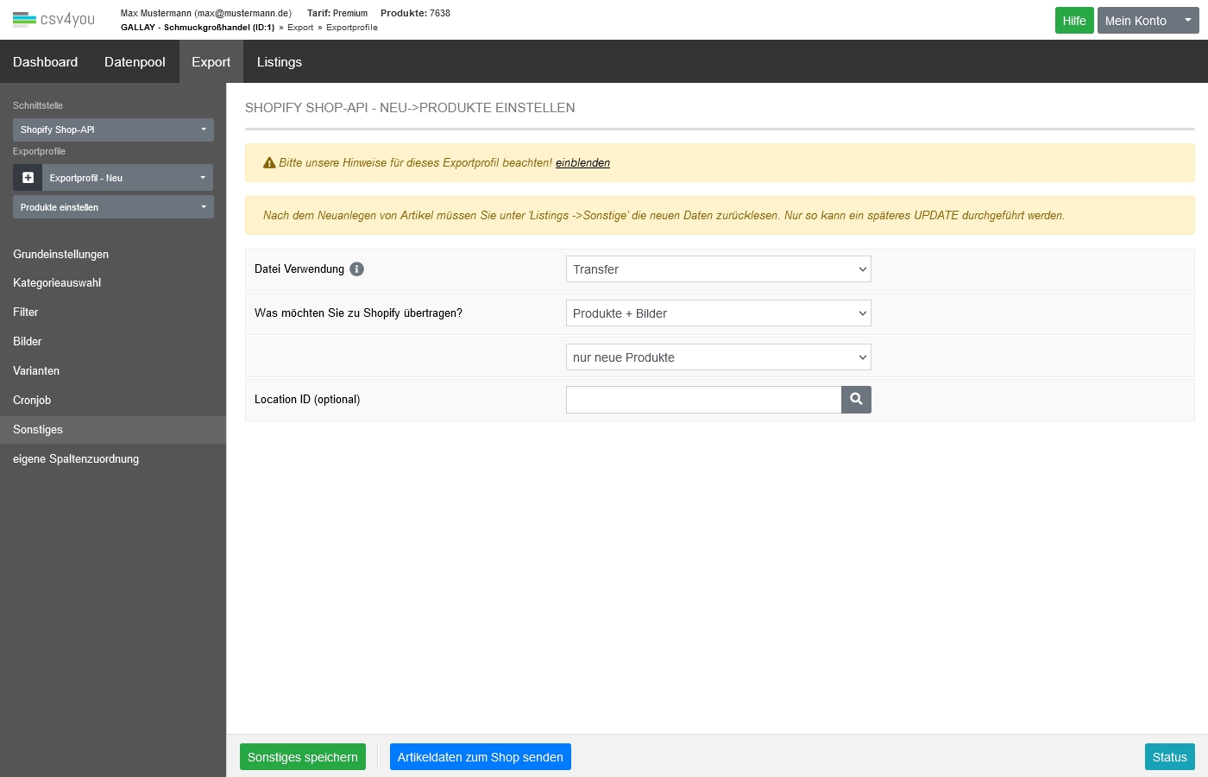Open the nur neue Produkte select box
The image size is (1208, 777).
(718, 357)
